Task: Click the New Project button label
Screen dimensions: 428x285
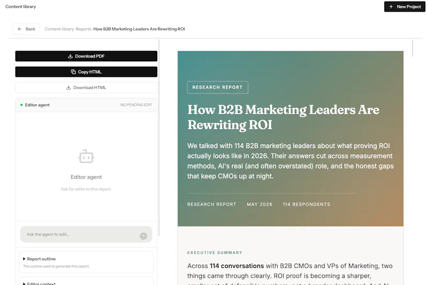Action: [409, 6]
